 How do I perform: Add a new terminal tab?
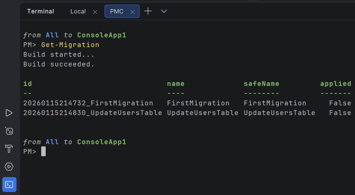pos(148,11)
